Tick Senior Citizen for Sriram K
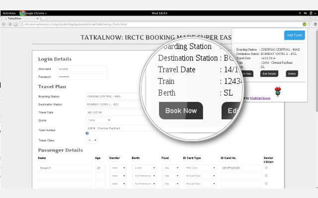 coord(266,167)
